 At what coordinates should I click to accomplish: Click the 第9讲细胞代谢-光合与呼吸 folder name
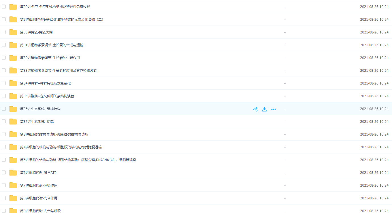coord(40,211)
